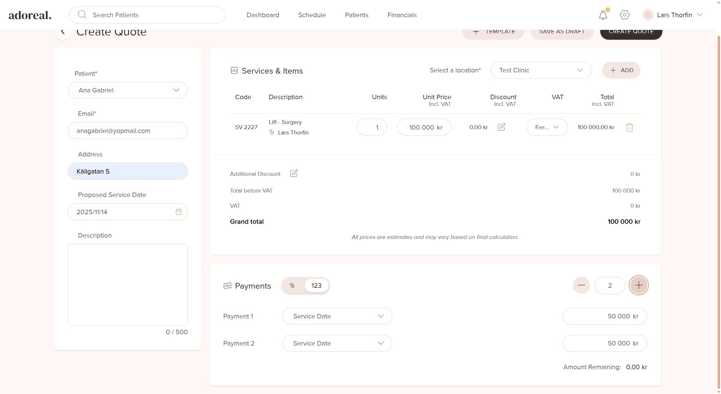Open calendar picker for service date
Viewport: 721px width, 394px height.
tap(178, 212)
